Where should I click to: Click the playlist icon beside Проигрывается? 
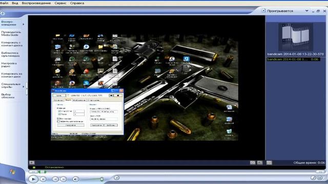264,10
